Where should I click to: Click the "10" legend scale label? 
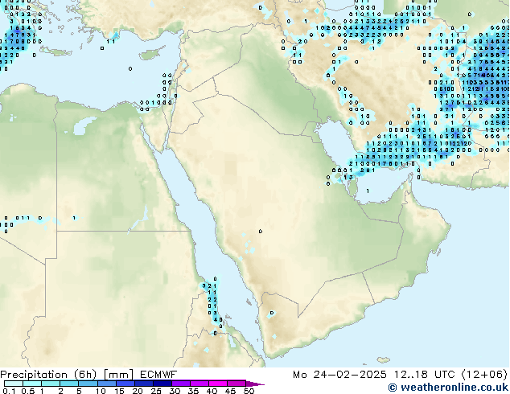pyautogui.click(x=101, y=391)
